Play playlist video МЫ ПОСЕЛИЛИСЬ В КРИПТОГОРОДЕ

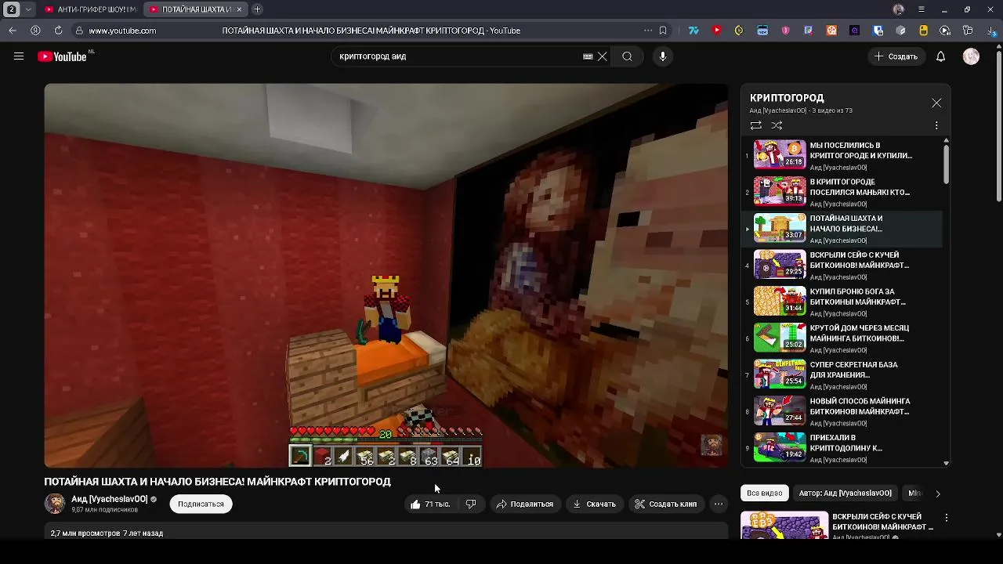pyautogui.click(x=842, y=155)
